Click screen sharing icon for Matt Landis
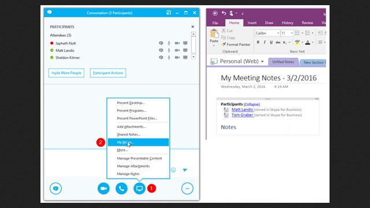Screen dimensions: 370x208 point(185,50)
